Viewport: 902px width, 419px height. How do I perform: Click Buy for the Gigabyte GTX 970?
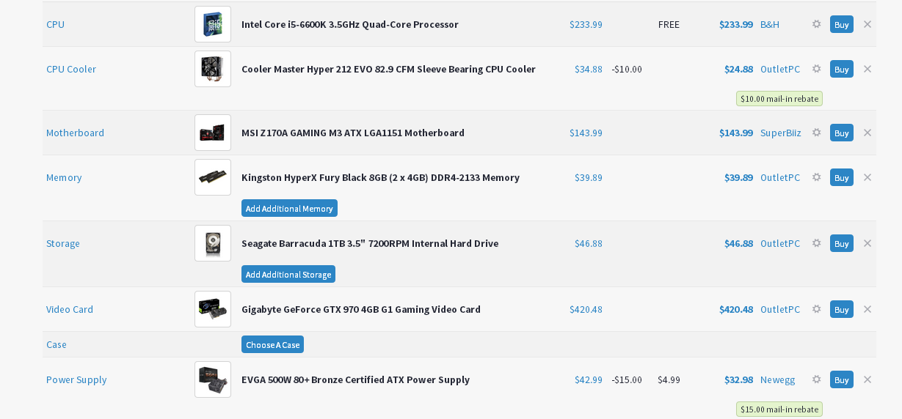(x=841, y=309)
